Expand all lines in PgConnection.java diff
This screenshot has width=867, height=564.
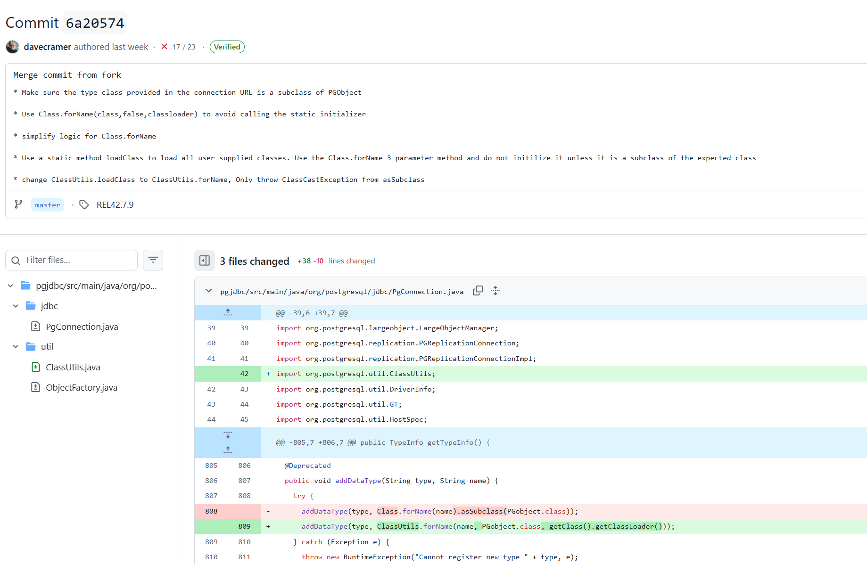click(x=495, y=291)
